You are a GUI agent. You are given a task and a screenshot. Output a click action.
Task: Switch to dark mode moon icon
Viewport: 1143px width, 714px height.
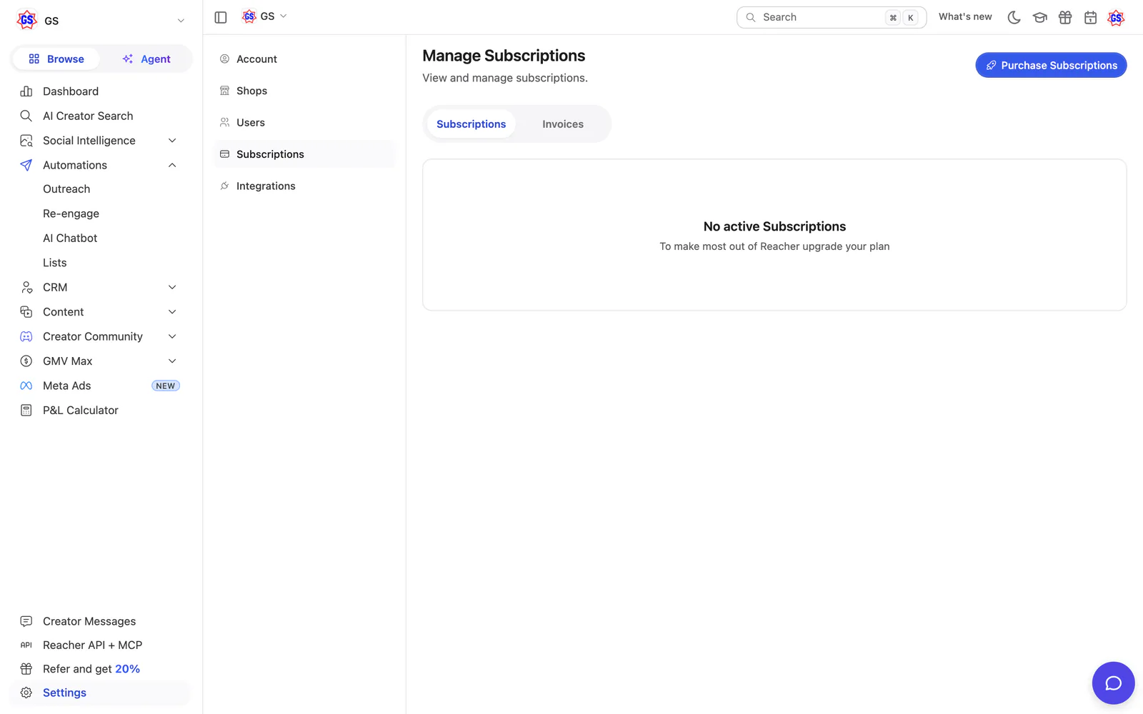click(x=1014, y=18)
